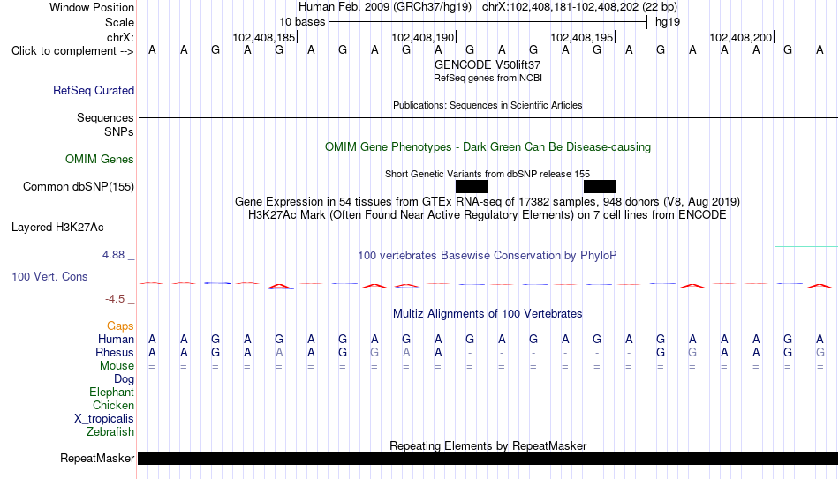
Task: Select the 'Layered H3K27Ac' track label
Action: click(57, 228)
